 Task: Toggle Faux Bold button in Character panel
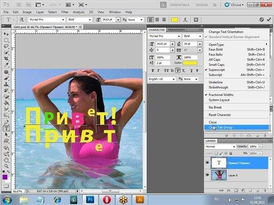click(153, 71)
